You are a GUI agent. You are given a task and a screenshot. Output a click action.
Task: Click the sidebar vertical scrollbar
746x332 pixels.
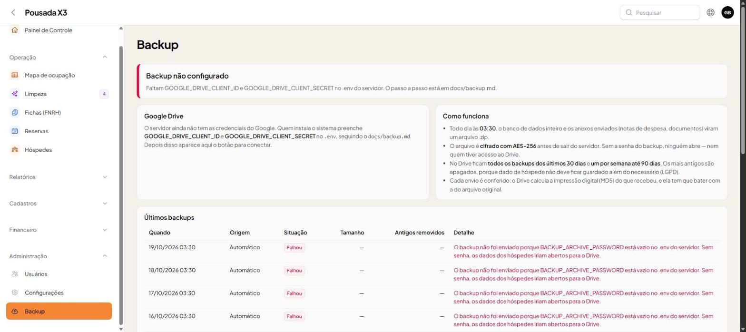(121, 186)
